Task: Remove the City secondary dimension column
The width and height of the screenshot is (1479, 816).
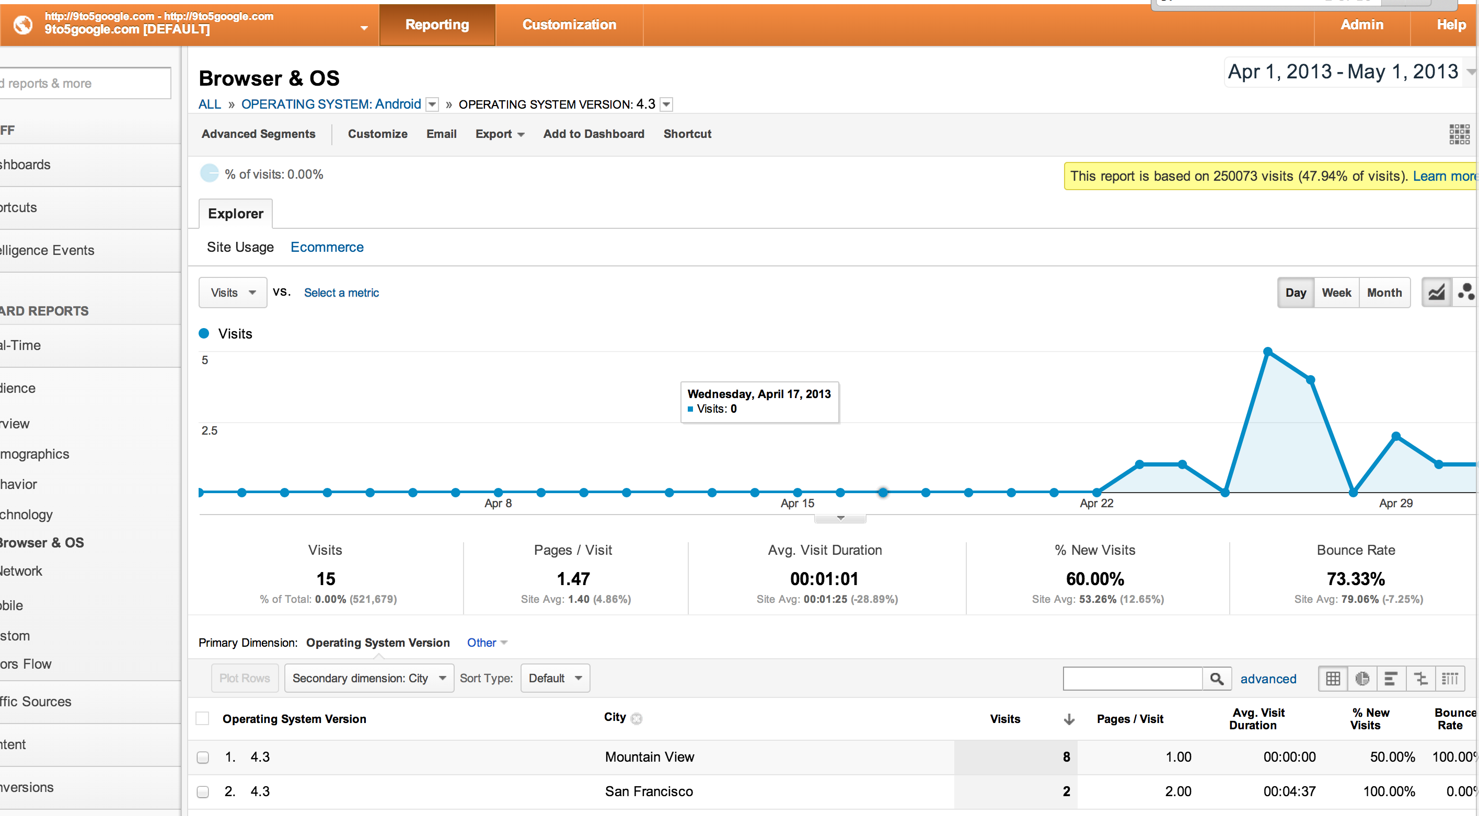Action: click(x=636, y=718)
